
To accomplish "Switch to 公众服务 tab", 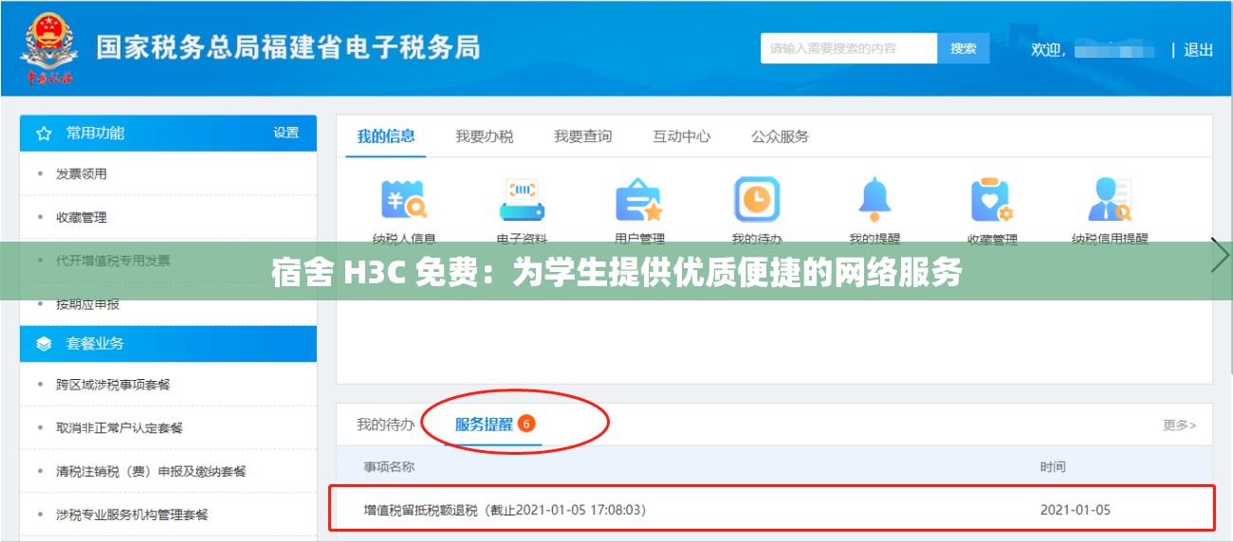I will click(x=780, y=136).
